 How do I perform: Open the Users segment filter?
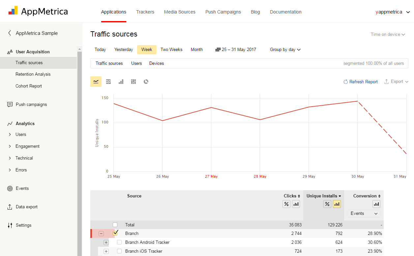pyautogui.click(x=136, y=64)
